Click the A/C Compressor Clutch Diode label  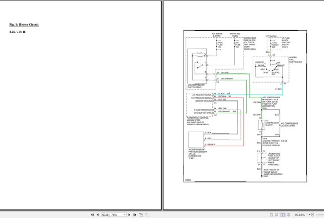pyautogui.click(x=289, y=125)
